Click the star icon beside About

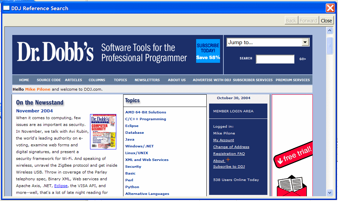point(228,160)
